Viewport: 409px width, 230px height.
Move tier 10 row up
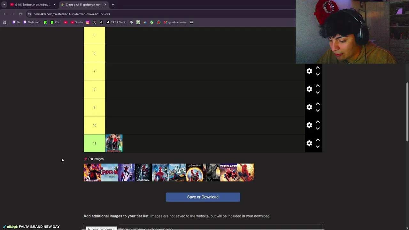pos(318,122)
